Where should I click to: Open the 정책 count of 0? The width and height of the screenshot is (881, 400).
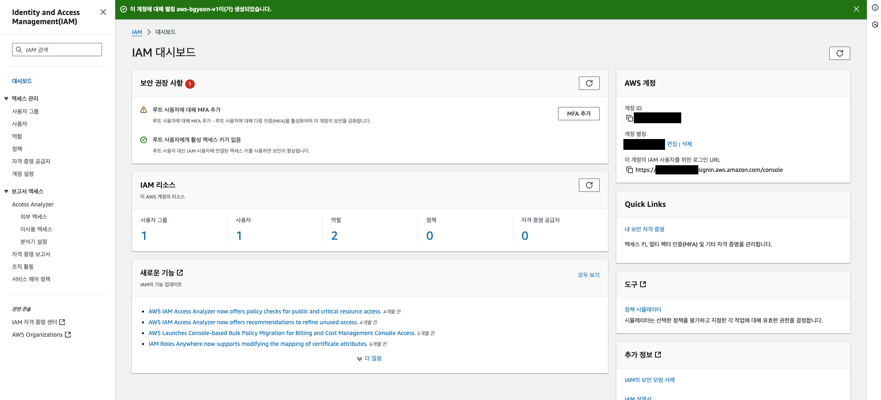pos(430,236)
